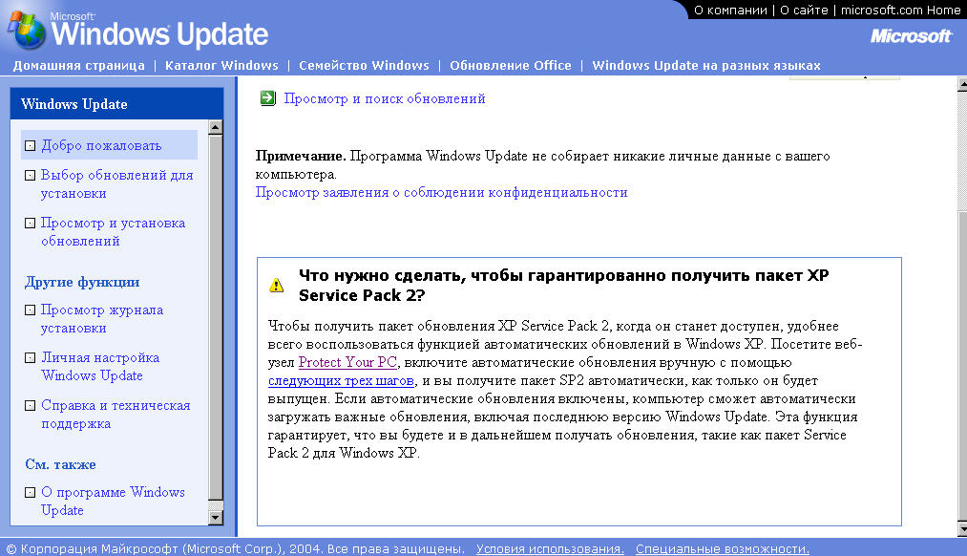The width and height of the screenshot is (967, 556).
Task: Click the main page scrollbar down arrow
Action: tap(962, 529)
